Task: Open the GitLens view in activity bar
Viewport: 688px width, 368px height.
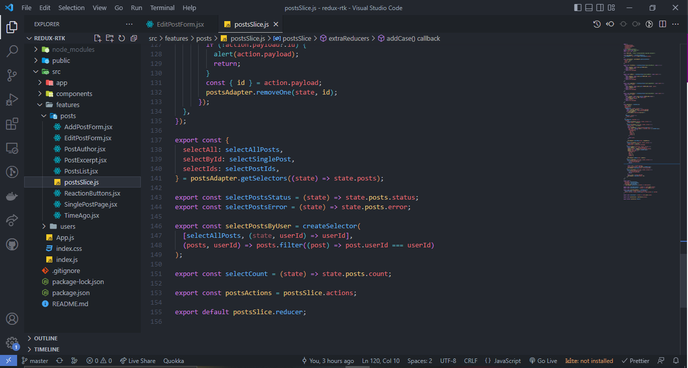Action: (12, 172)
